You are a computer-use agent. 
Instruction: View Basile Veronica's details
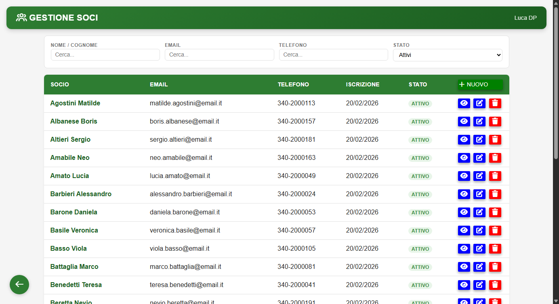[x=464, y=231]
